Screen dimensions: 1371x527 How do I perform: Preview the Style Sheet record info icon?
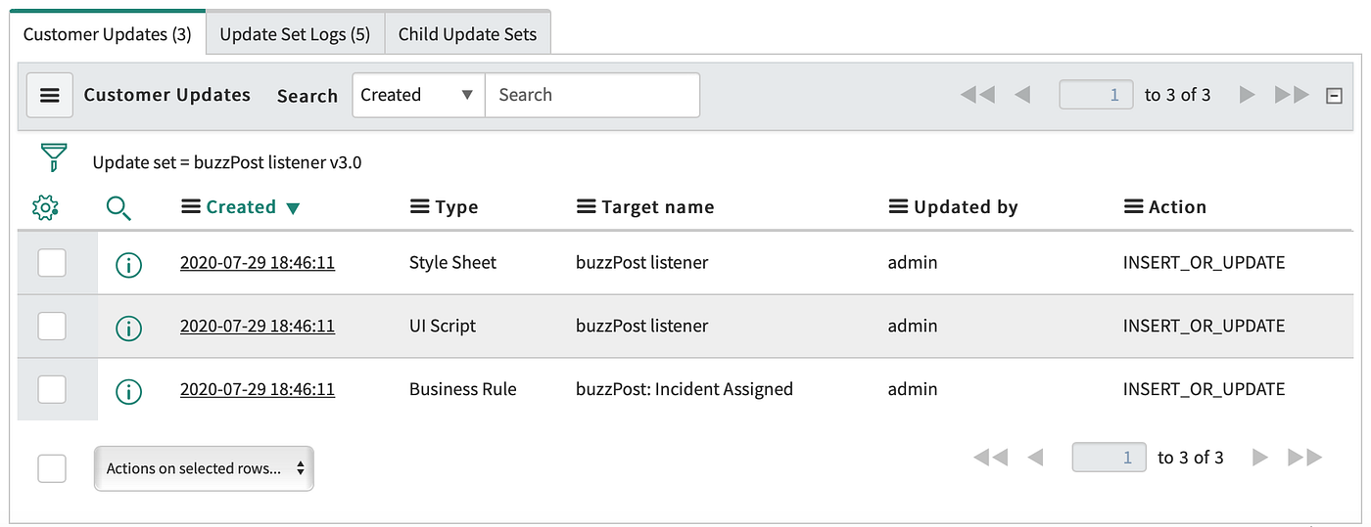coord(128,264)
